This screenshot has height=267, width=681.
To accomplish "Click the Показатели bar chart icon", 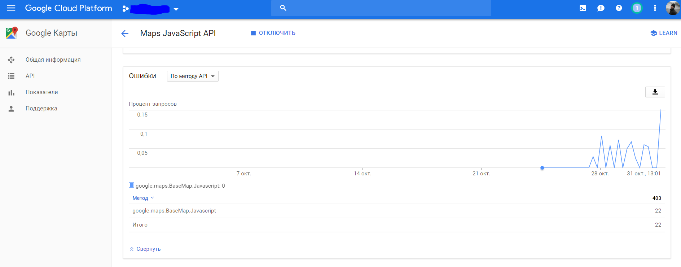I will pyautogui.click(x=11, y=93).
